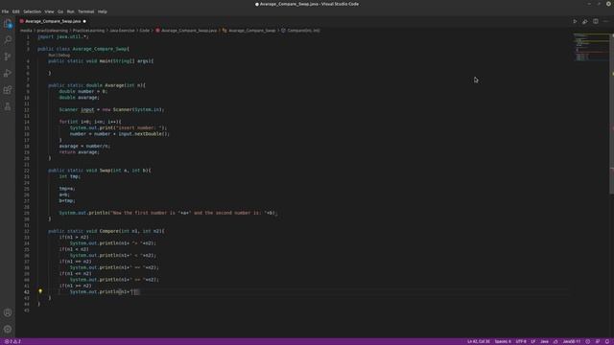The width and height of the screenshot is (614, 345).
Task: Open the editor More Actions ellipsis
Action: pyautogui.click(x=605, y=21)
